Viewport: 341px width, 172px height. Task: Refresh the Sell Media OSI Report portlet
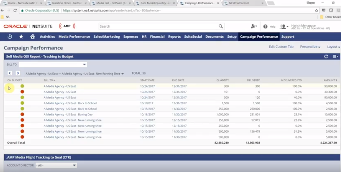pos(326,56)
